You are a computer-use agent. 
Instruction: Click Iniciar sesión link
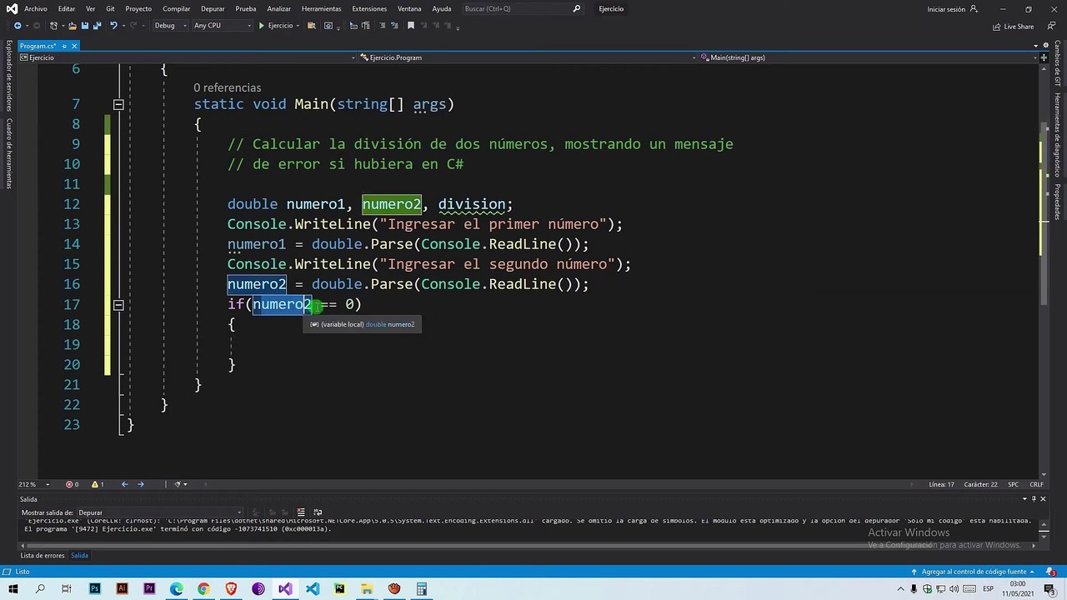[x=946, y=9]
